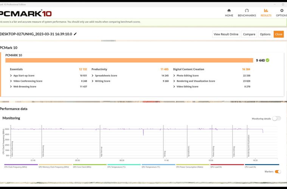Click the Photo Editing marker in chart

click(213, 151)
